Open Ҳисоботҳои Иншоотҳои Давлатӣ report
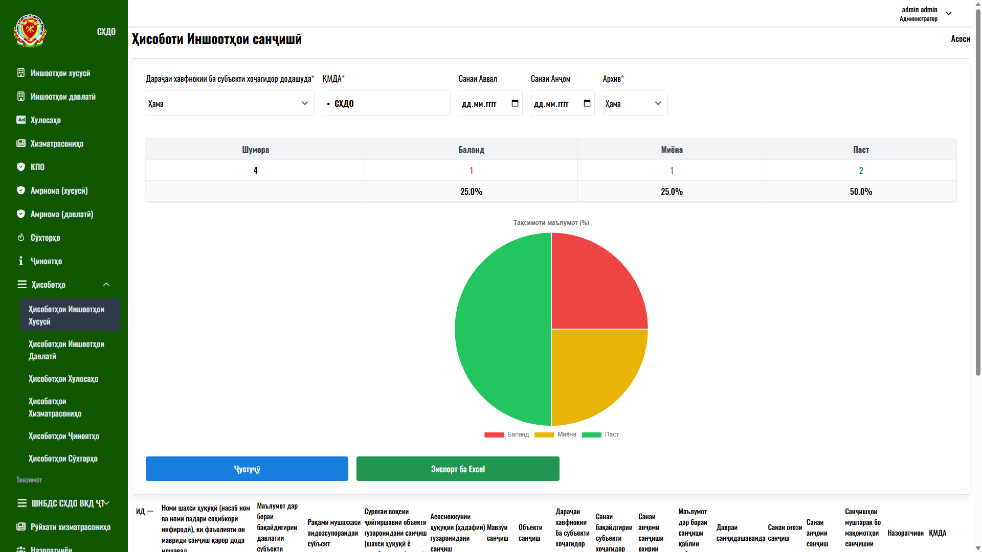 click(70, 350)
